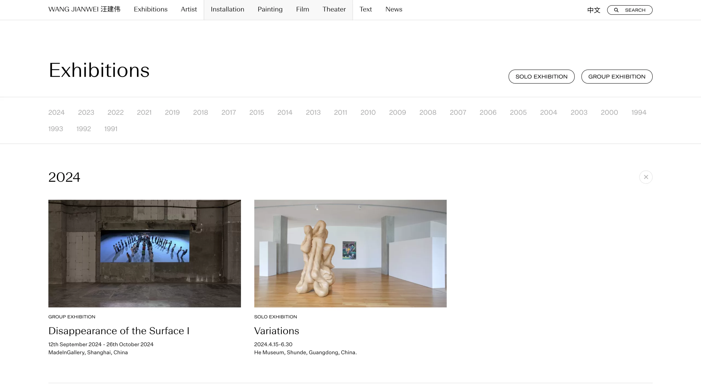Click the text MadeInGallery, Shanghai, China

click(88, 352)
